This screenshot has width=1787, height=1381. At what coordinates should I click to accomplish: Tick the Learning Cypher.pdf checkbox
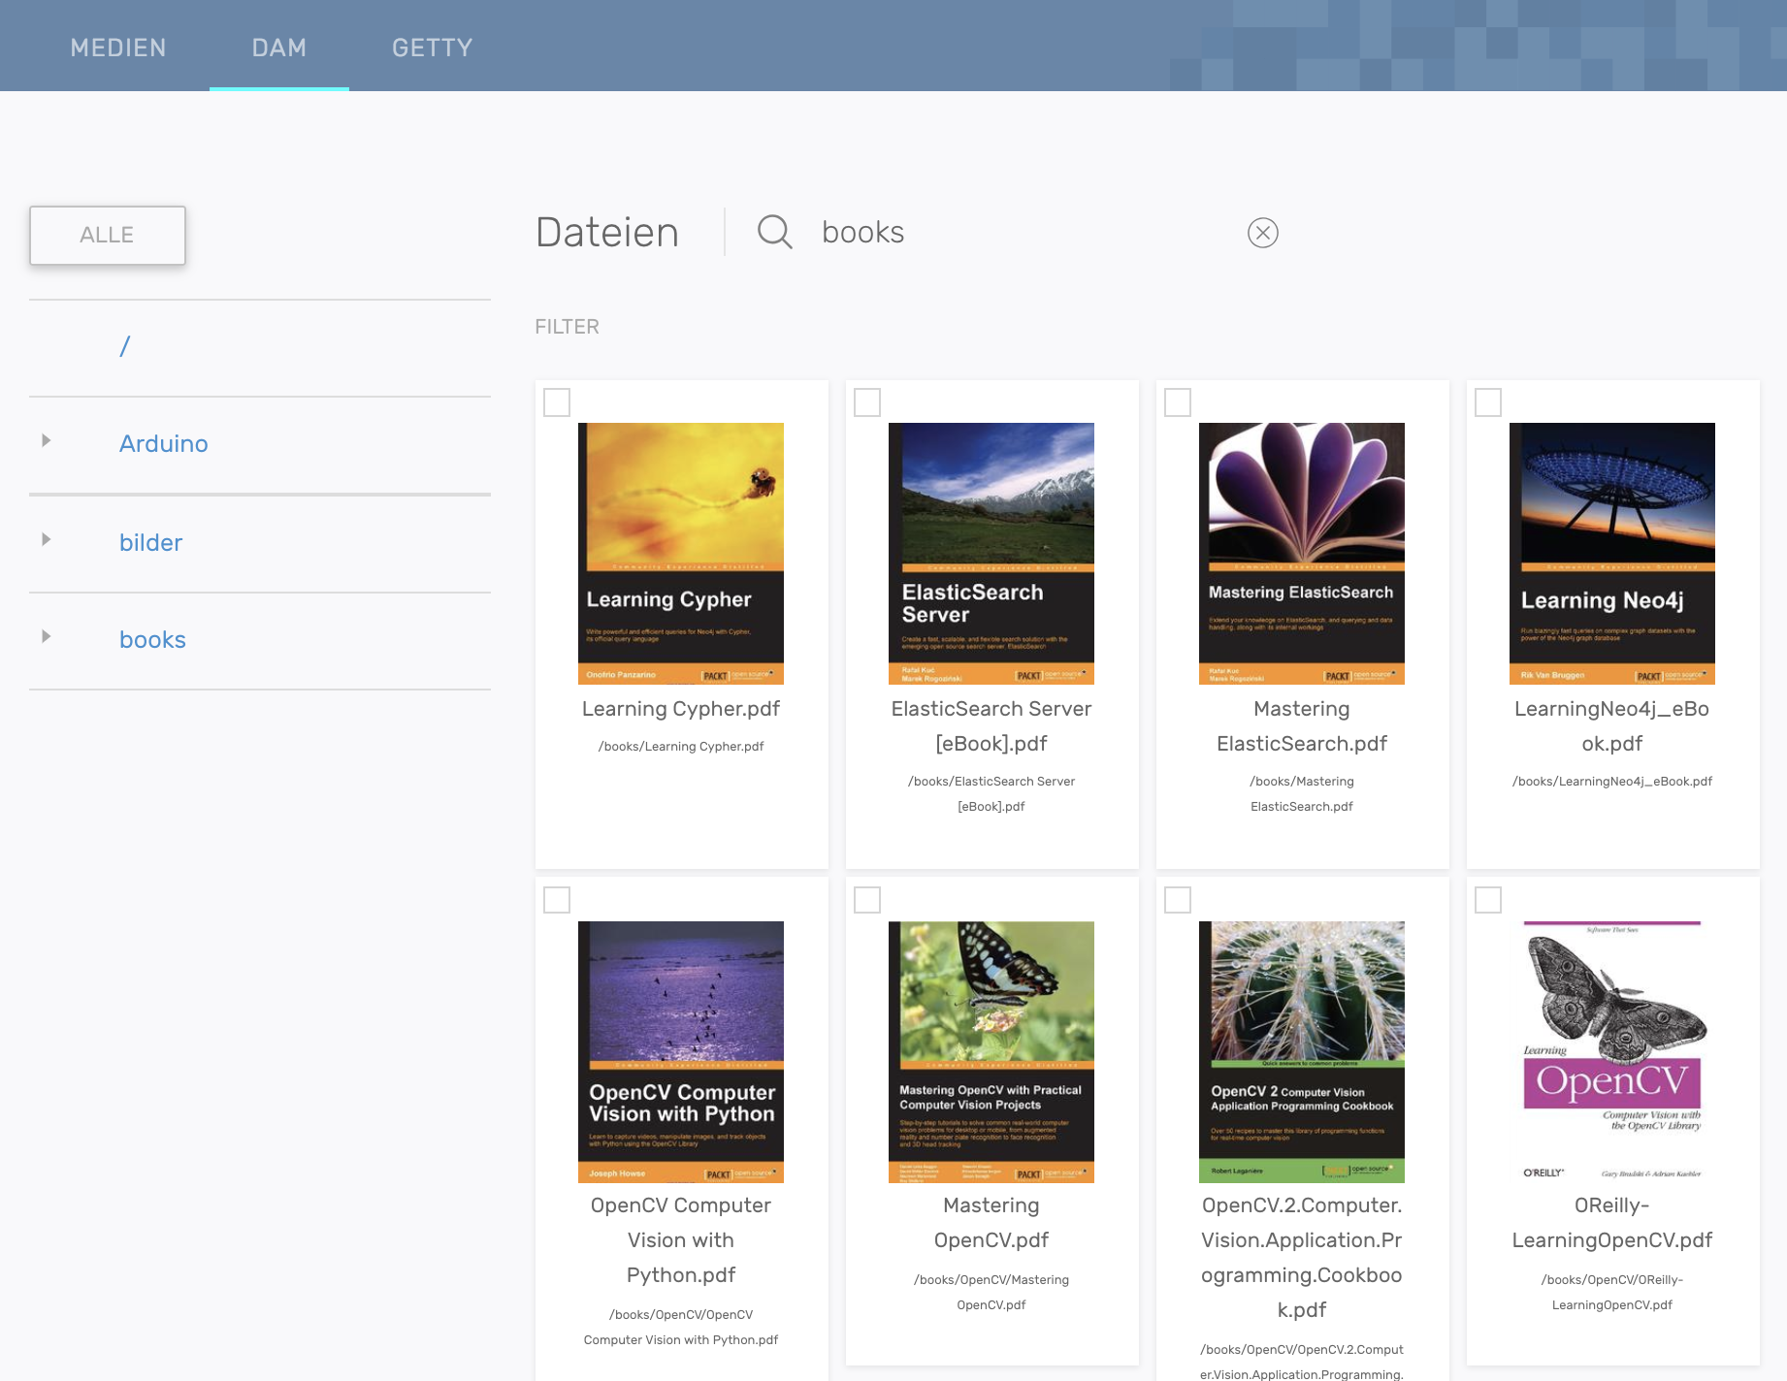pyautogui.click(x=557, y=402)
